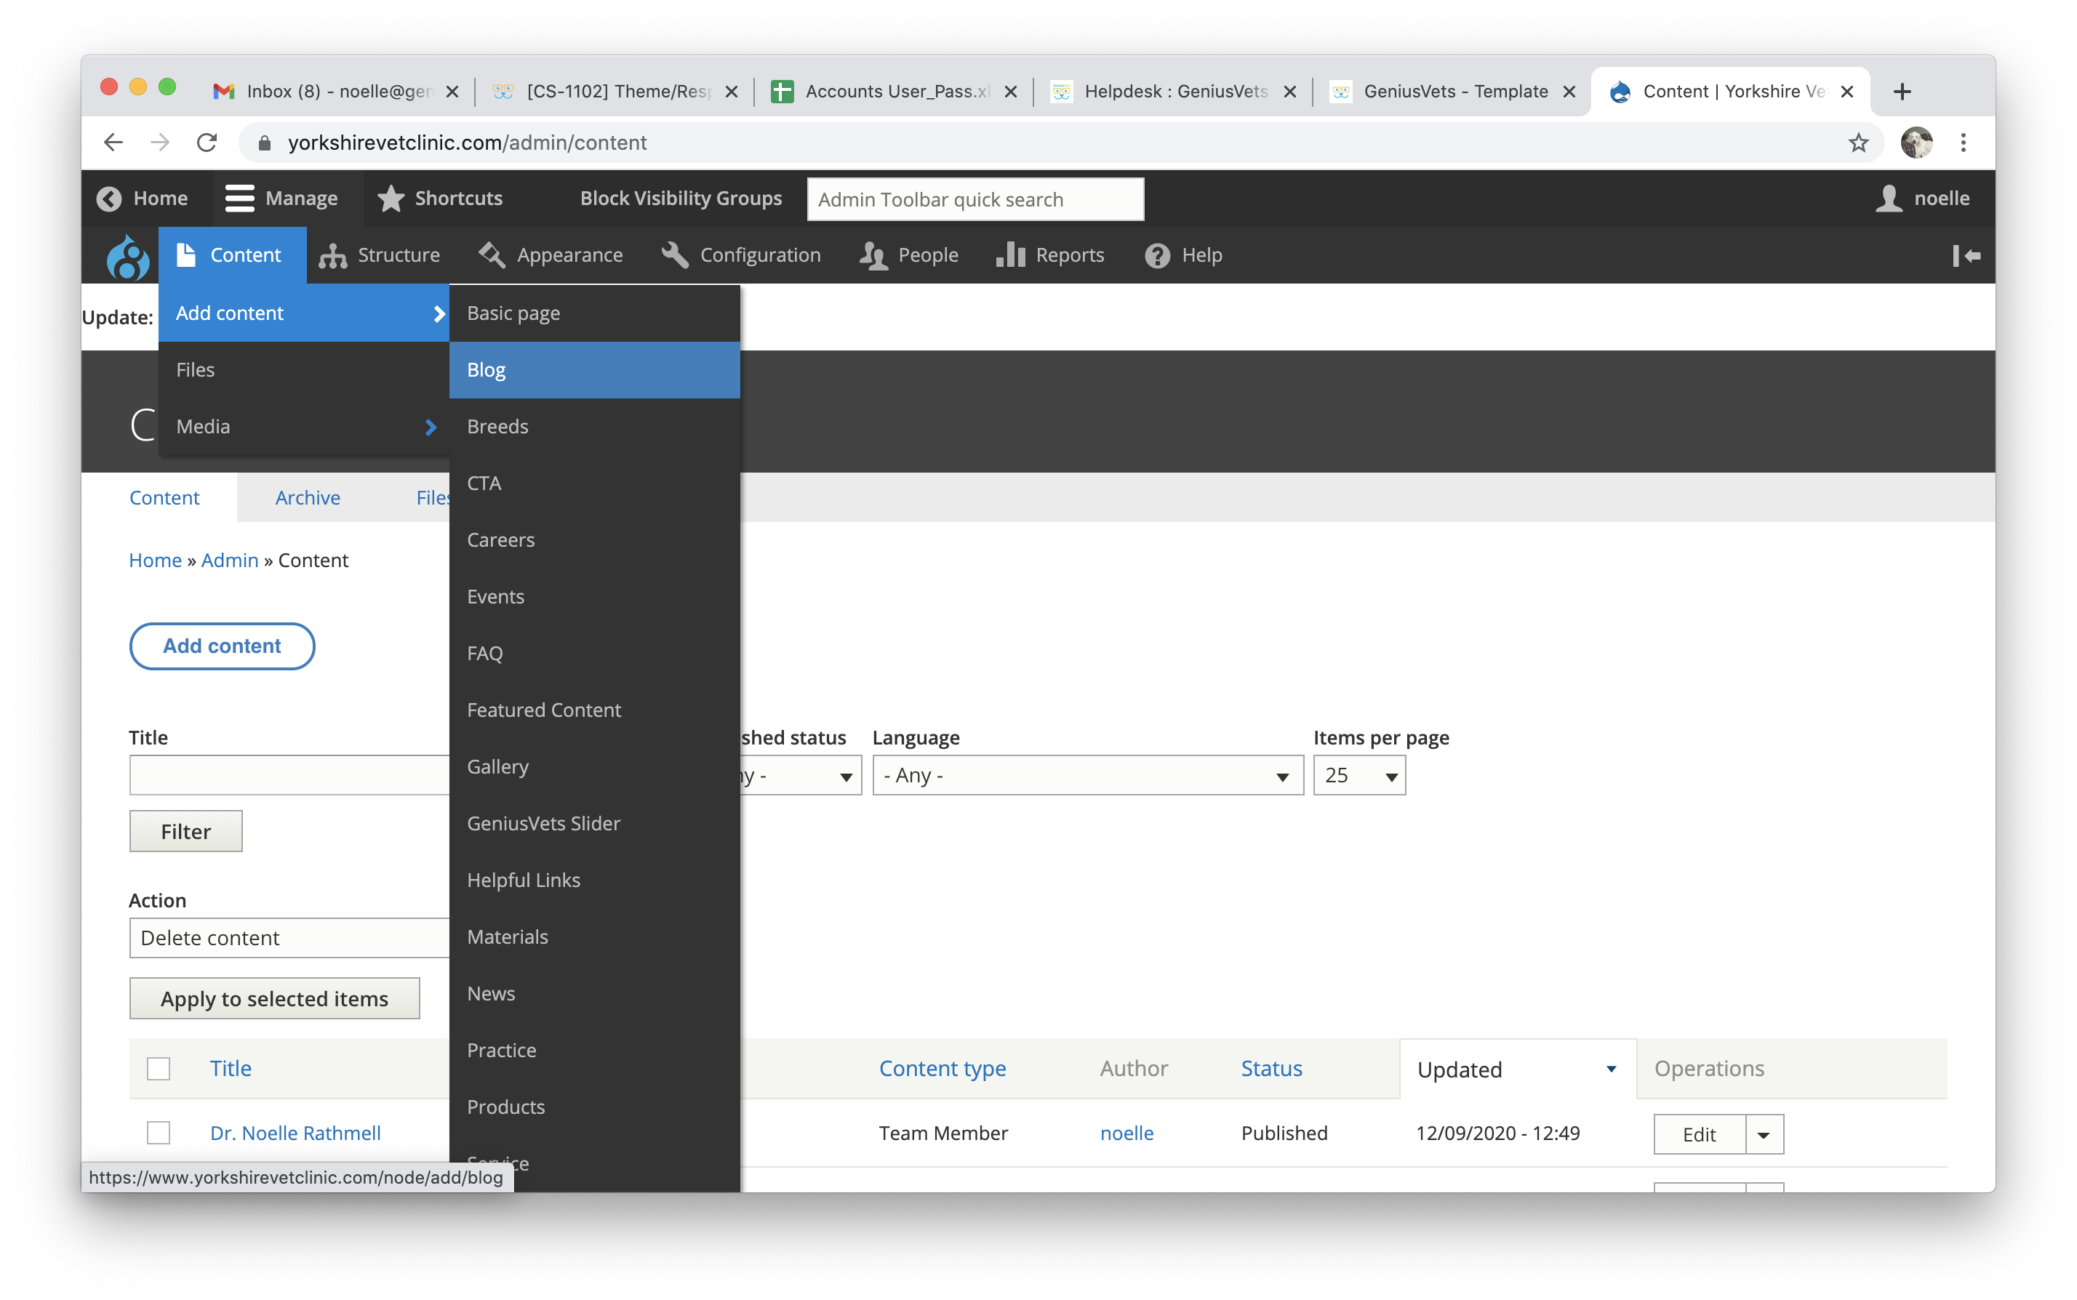The height and width of the screenshot is (1300, 2077).
Task: Open Configuration wrench menu
Action: pyautogui.click(x=675, y=255)
